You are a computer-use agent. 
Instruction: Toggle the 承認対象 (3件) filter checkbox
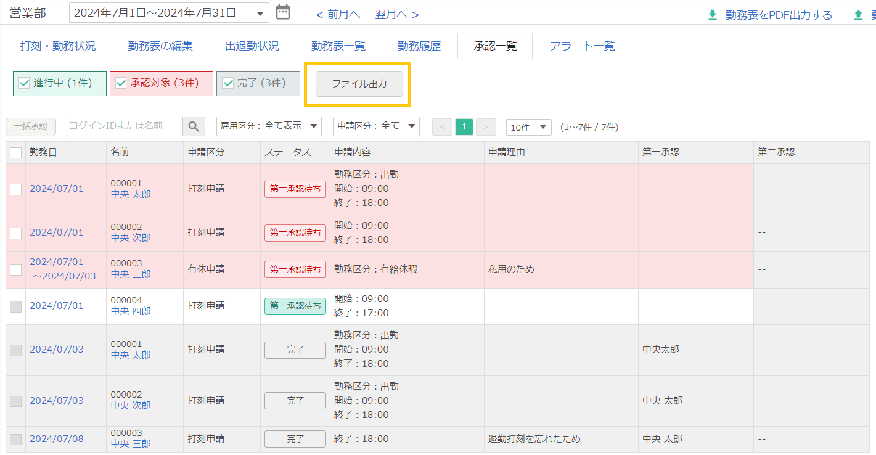click(x=121, y=83)
